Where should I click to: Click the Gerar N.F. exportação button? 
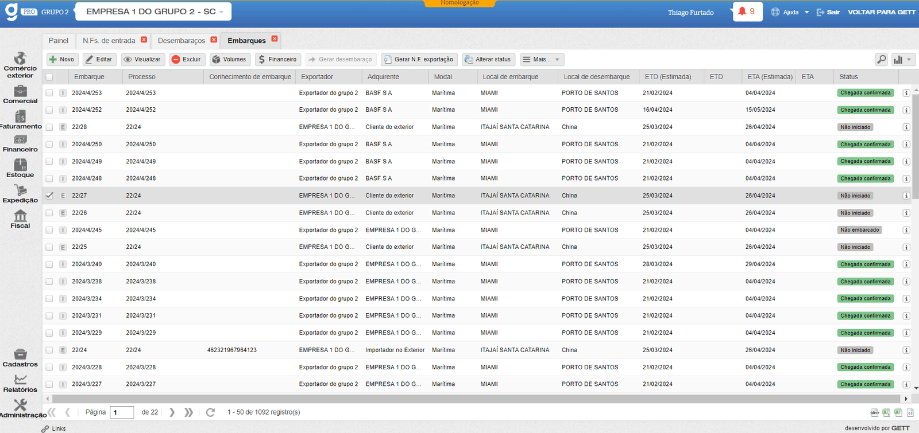(419, 59)
